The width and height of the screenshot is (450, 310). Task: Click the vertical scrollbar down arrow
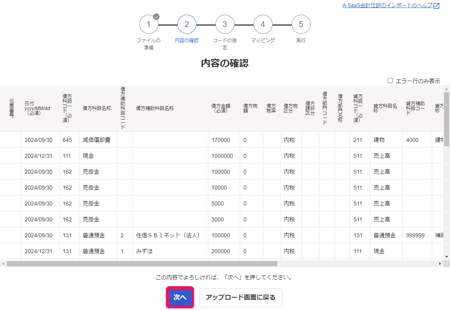click(446, 257)
